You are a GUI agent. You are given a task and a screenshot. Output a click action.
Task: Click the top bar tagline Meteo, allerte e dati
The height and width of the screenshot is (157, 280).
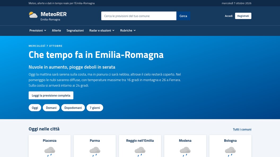coord(62,3)
